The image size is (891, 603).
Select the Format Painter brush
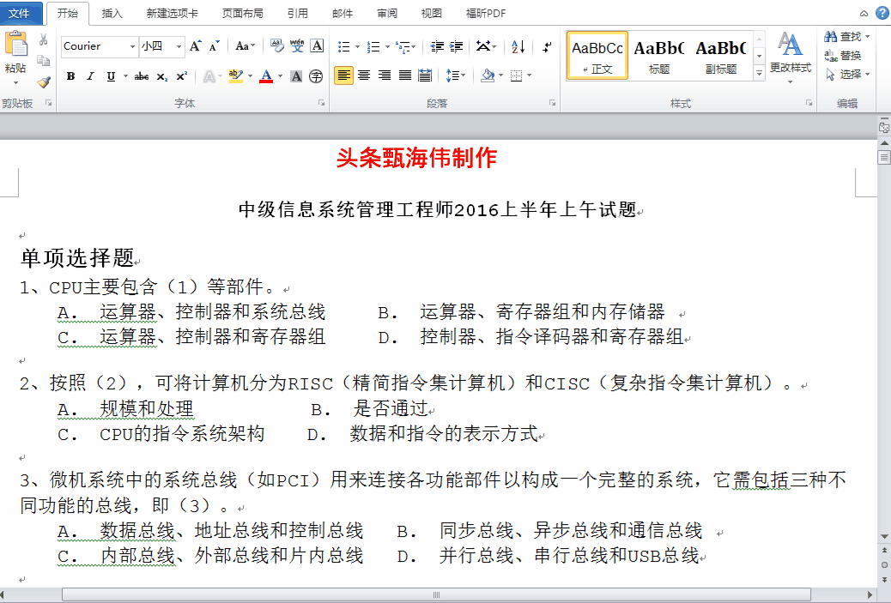[43, 81]
